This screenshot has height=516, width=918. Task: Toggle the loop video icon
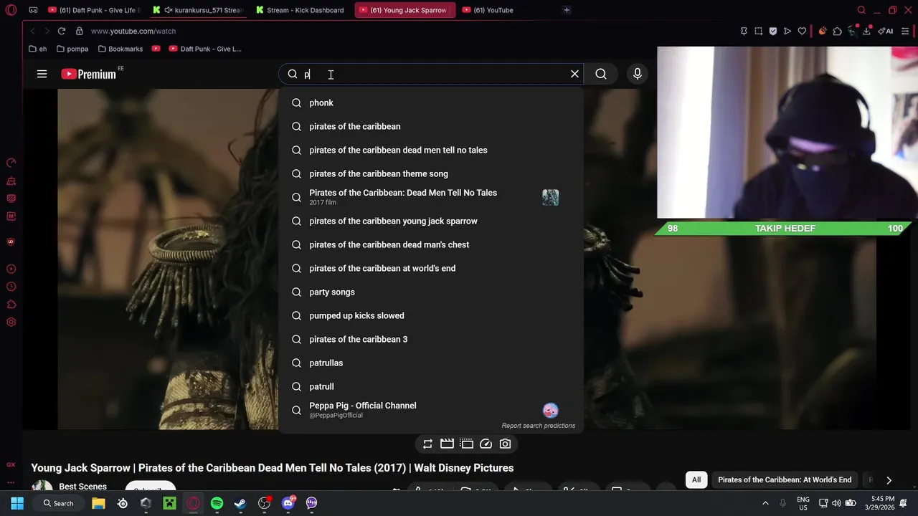(427, 444)
